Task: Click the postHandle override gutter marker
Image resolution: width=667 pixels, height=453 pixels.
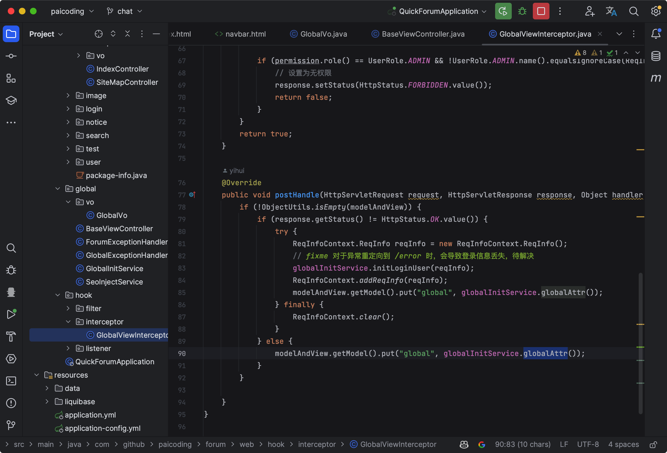Action: 192,195
